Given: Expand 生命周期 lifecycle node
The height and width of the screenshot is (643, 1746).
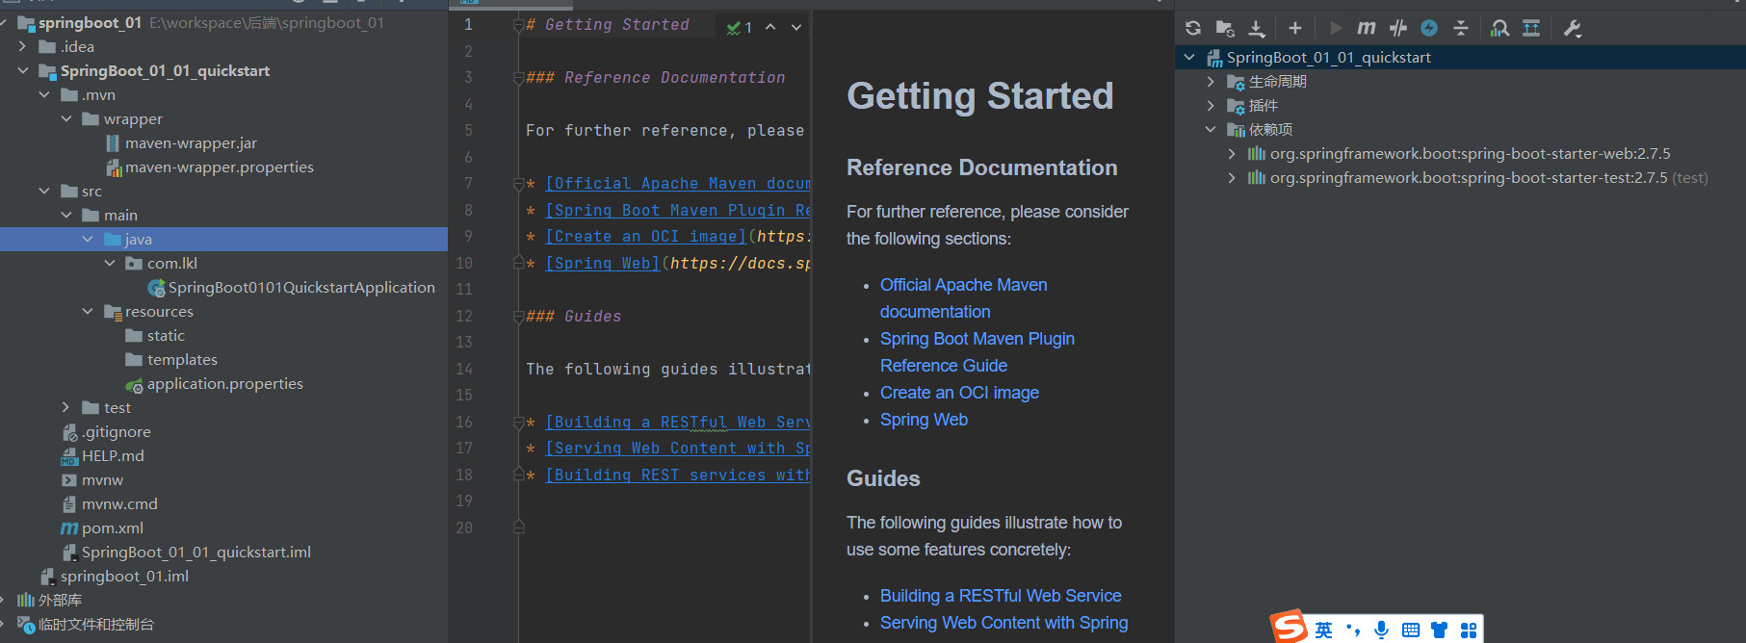Looking at the screenshot, I should [x=1211, y=82].
